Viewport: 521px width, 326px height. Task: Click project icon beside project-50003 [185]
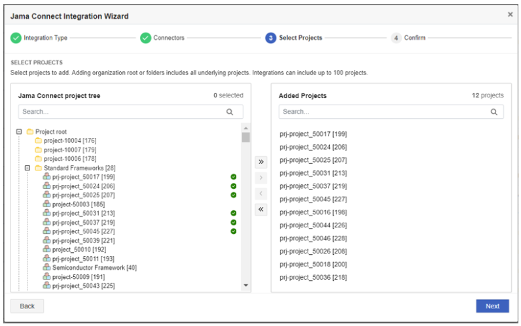(47, 204)
